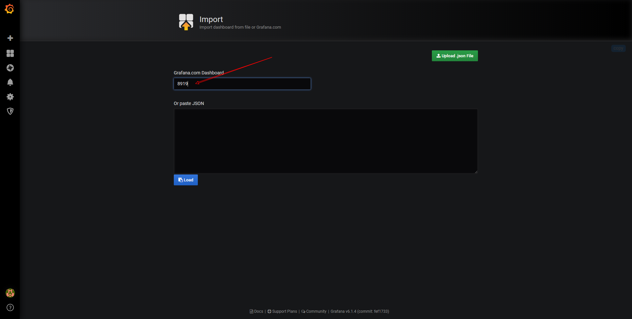Open the Help question mark icon
Screen dimensions: 632x319
10,307
